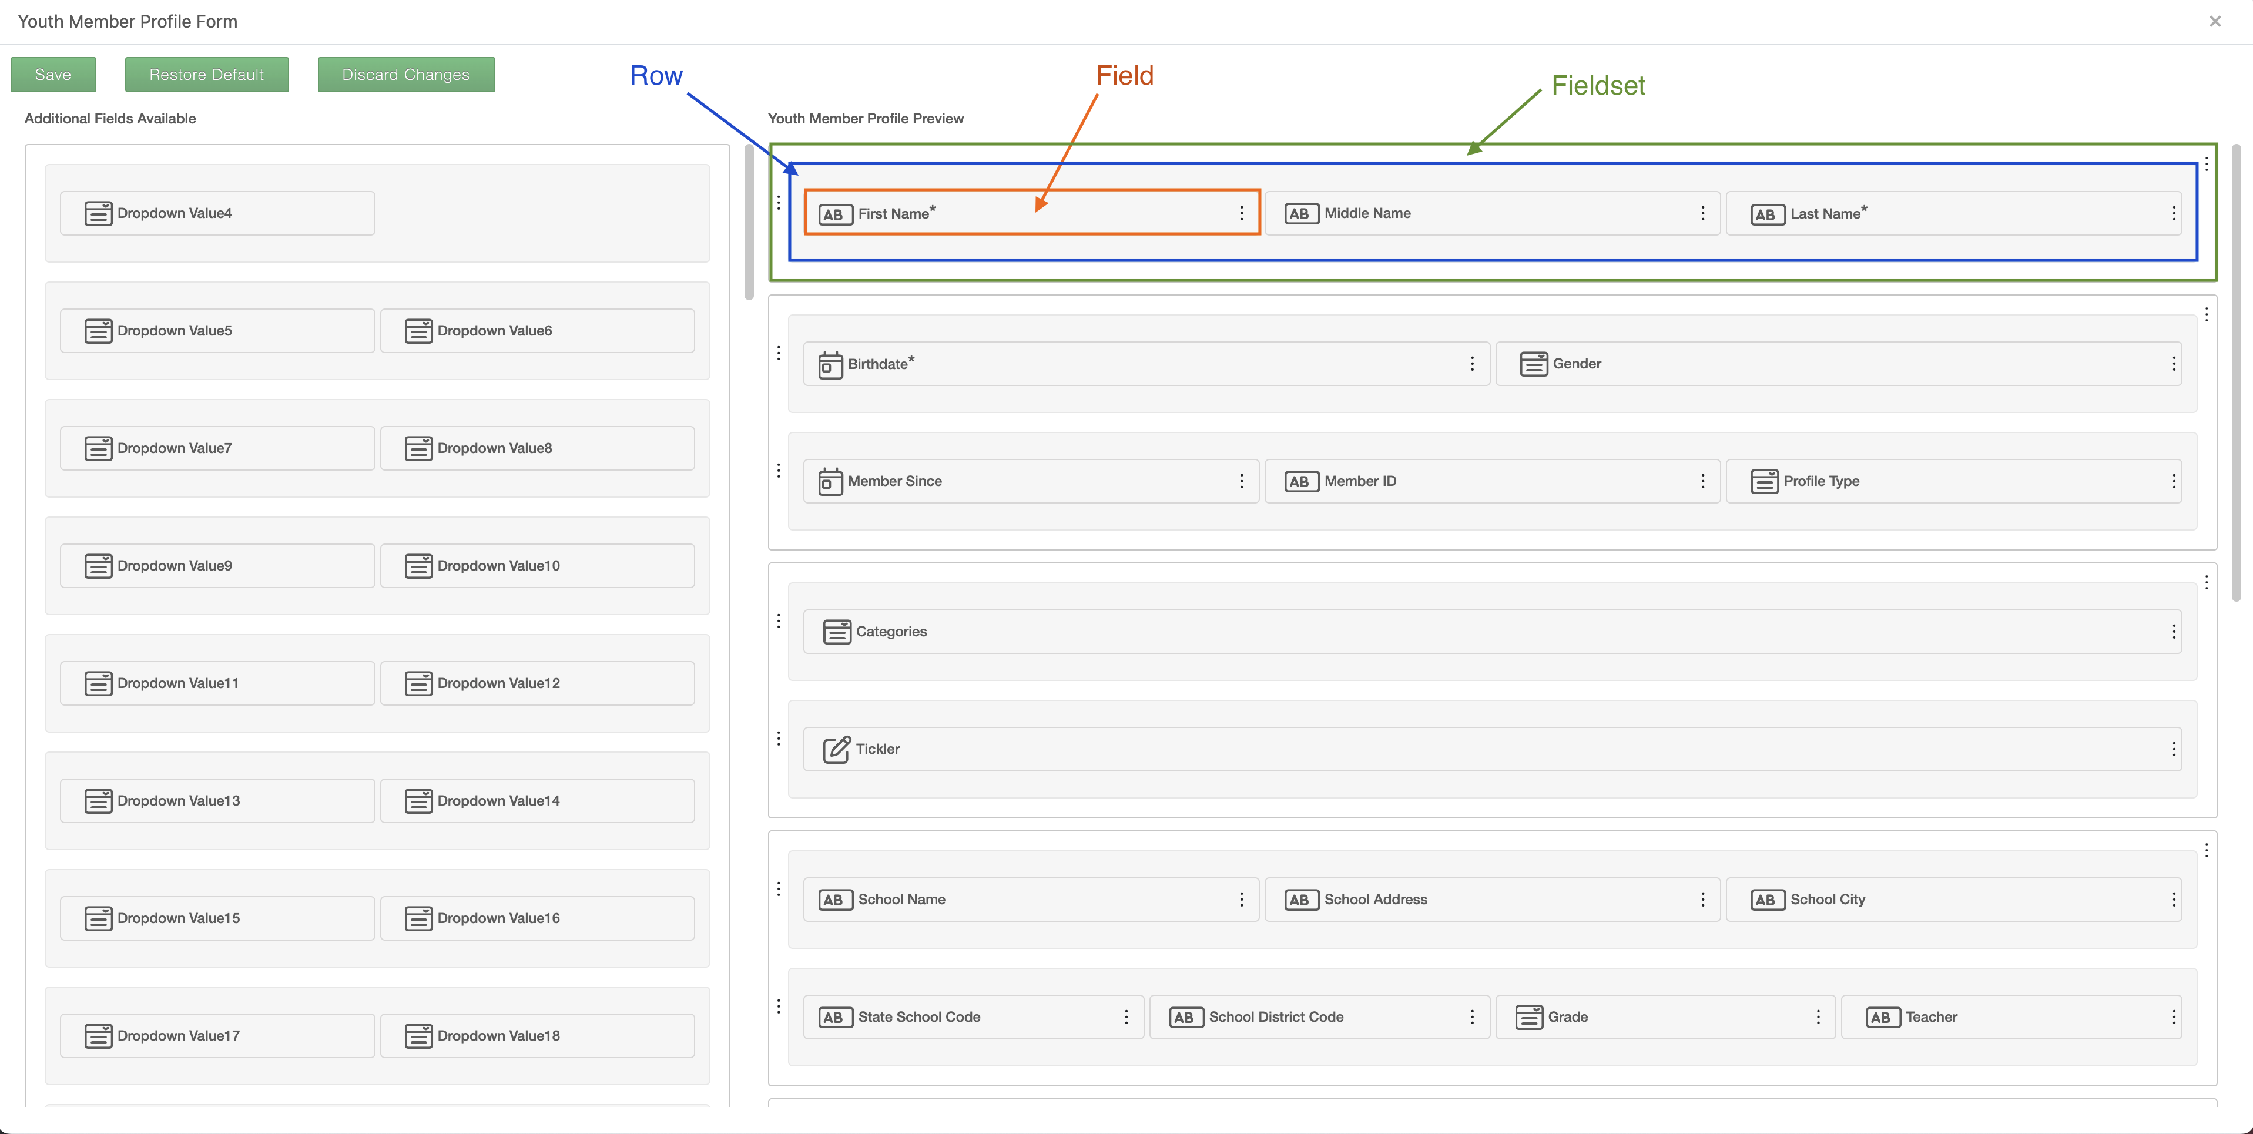Open the Categories fieldset three-dot menu
Screen dimensions: 2253x1134
click(2207, 582)
